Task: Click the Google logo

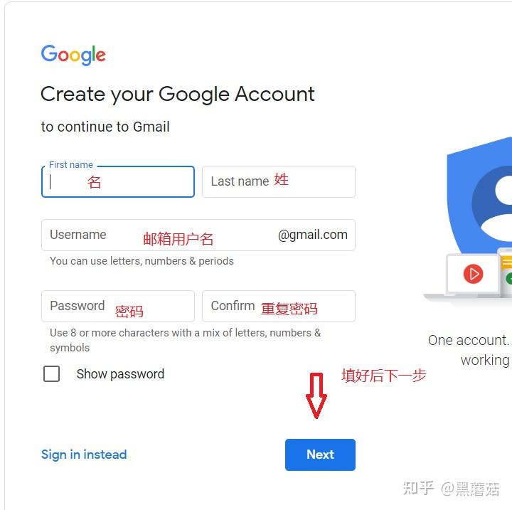Action: 73,55
